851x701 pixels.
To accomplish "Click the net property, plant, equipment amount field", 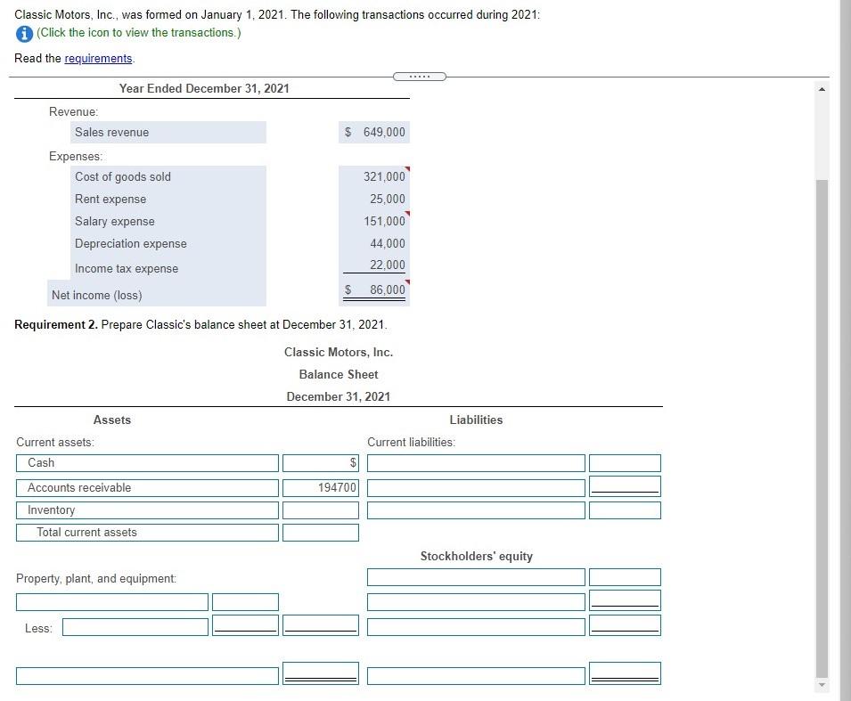I will tap(321, 625).
